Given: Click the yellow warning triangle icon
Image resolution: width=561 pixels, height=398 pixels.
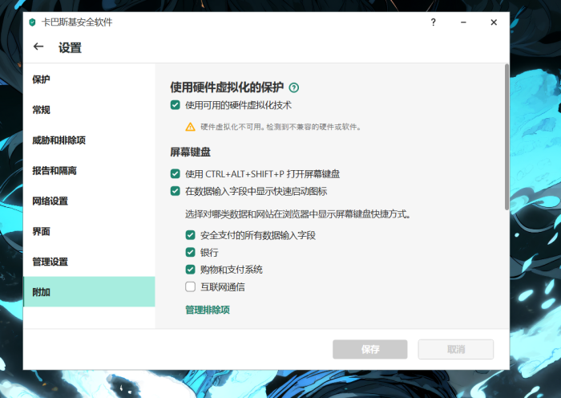Looking at the screenshot, I should click(x=191, y=127).
